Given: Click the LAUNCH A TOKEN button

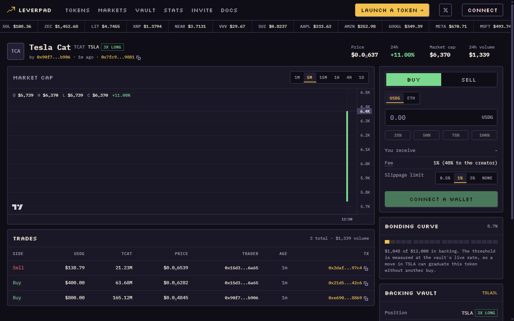Looking at the screenshot, I should tap(392, 10).
